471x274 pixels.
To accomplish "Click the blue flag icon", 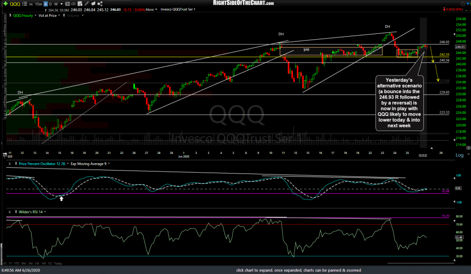I will pyautogui.click(x=468, y=3).
